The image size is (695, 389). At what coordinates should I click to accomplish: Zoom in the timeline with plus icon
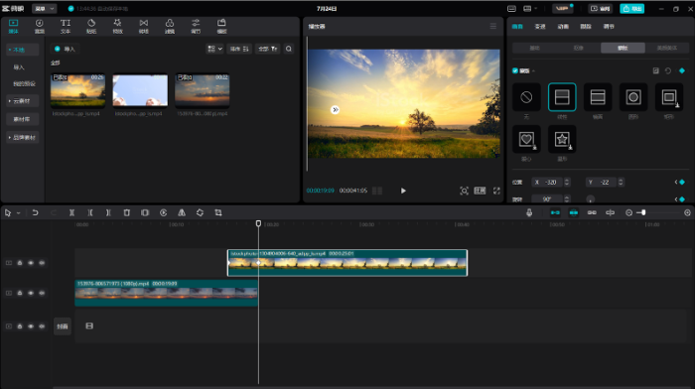pyautogui.click(x=687, y=213)
